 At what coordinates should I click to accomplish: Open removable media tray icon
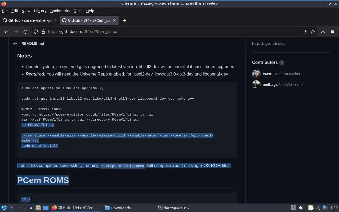tap(293, 208)
